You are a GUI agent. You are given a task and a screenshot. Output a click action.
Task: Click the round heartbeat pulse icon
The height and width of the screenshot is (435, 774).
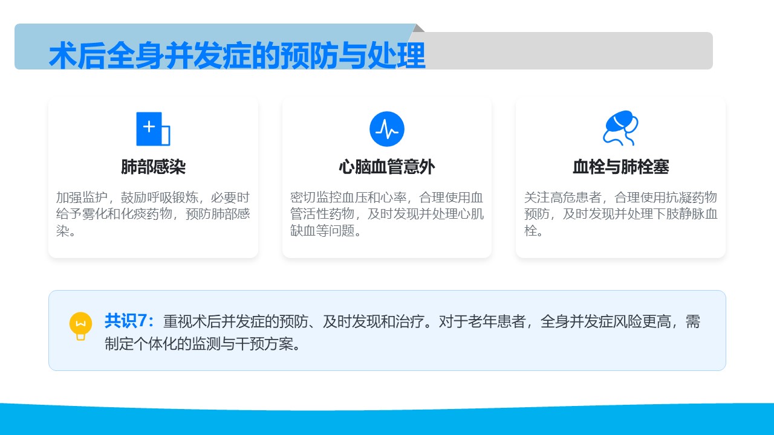click(386, 129)
